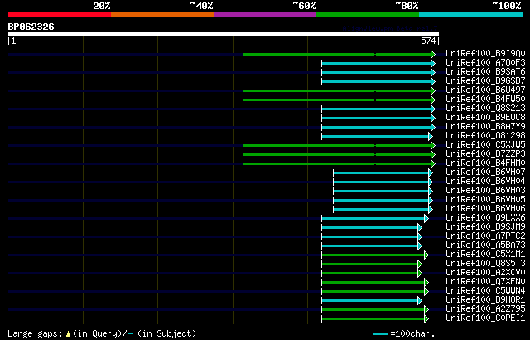Click the white query sequence bar
530x340 pixels.
click(224, 34)
